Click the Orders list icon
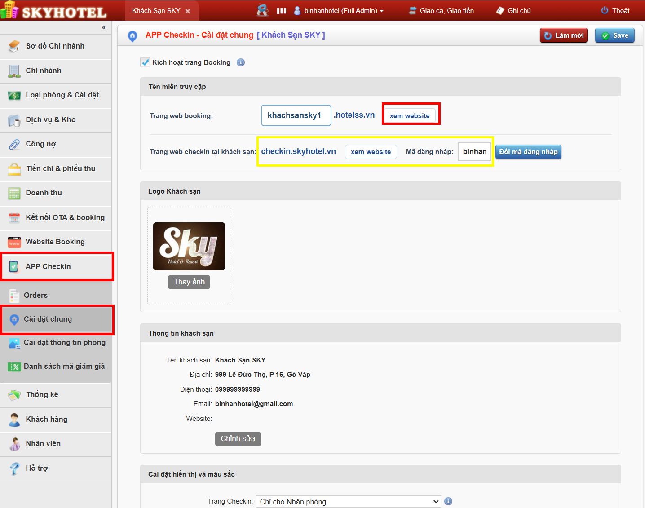This screenshot has height=508, width=645. (14, 296)
